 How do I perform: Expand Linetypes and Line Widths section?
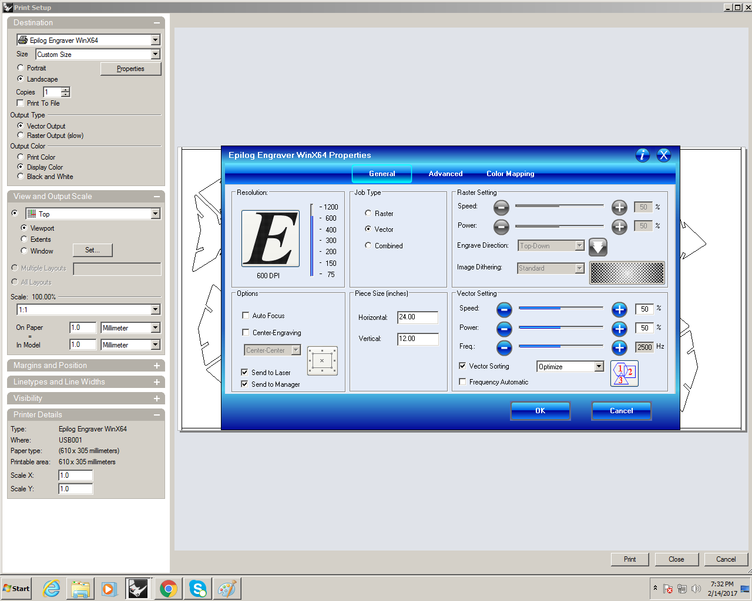tap(157, 381)
